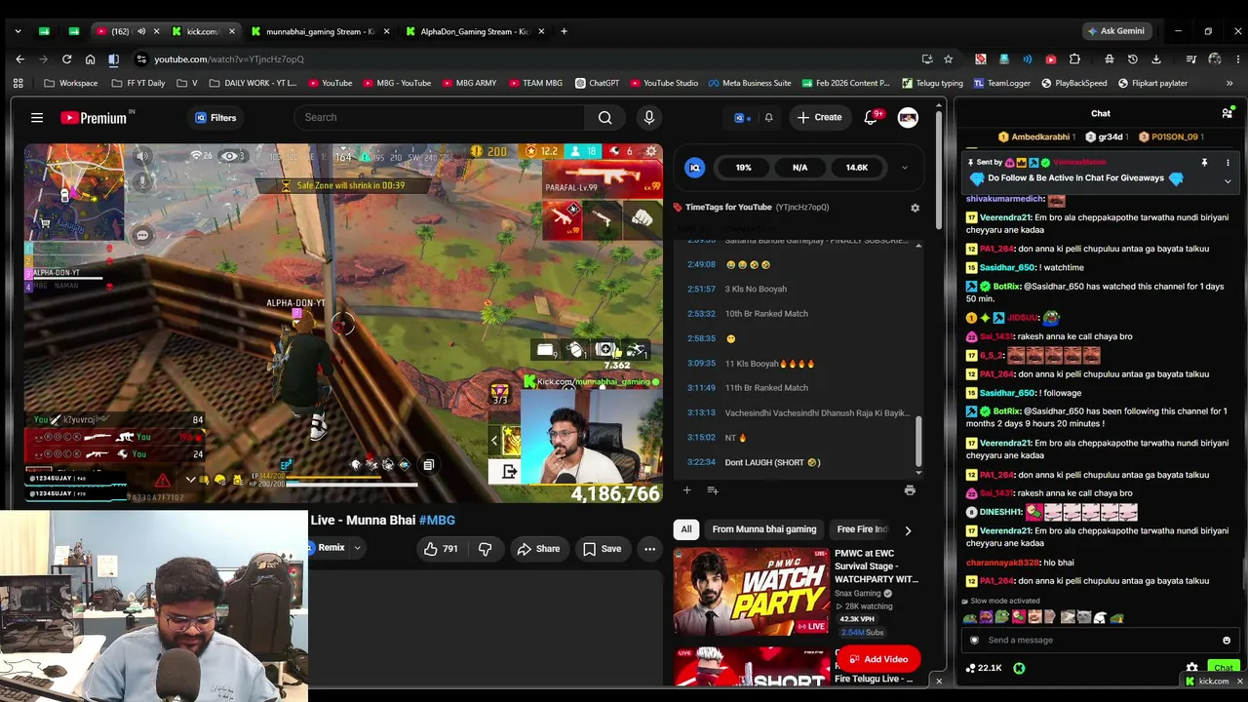1248x702 pixels.
Task: Add a new time tag with plus icon
Action: click(686, 490)
